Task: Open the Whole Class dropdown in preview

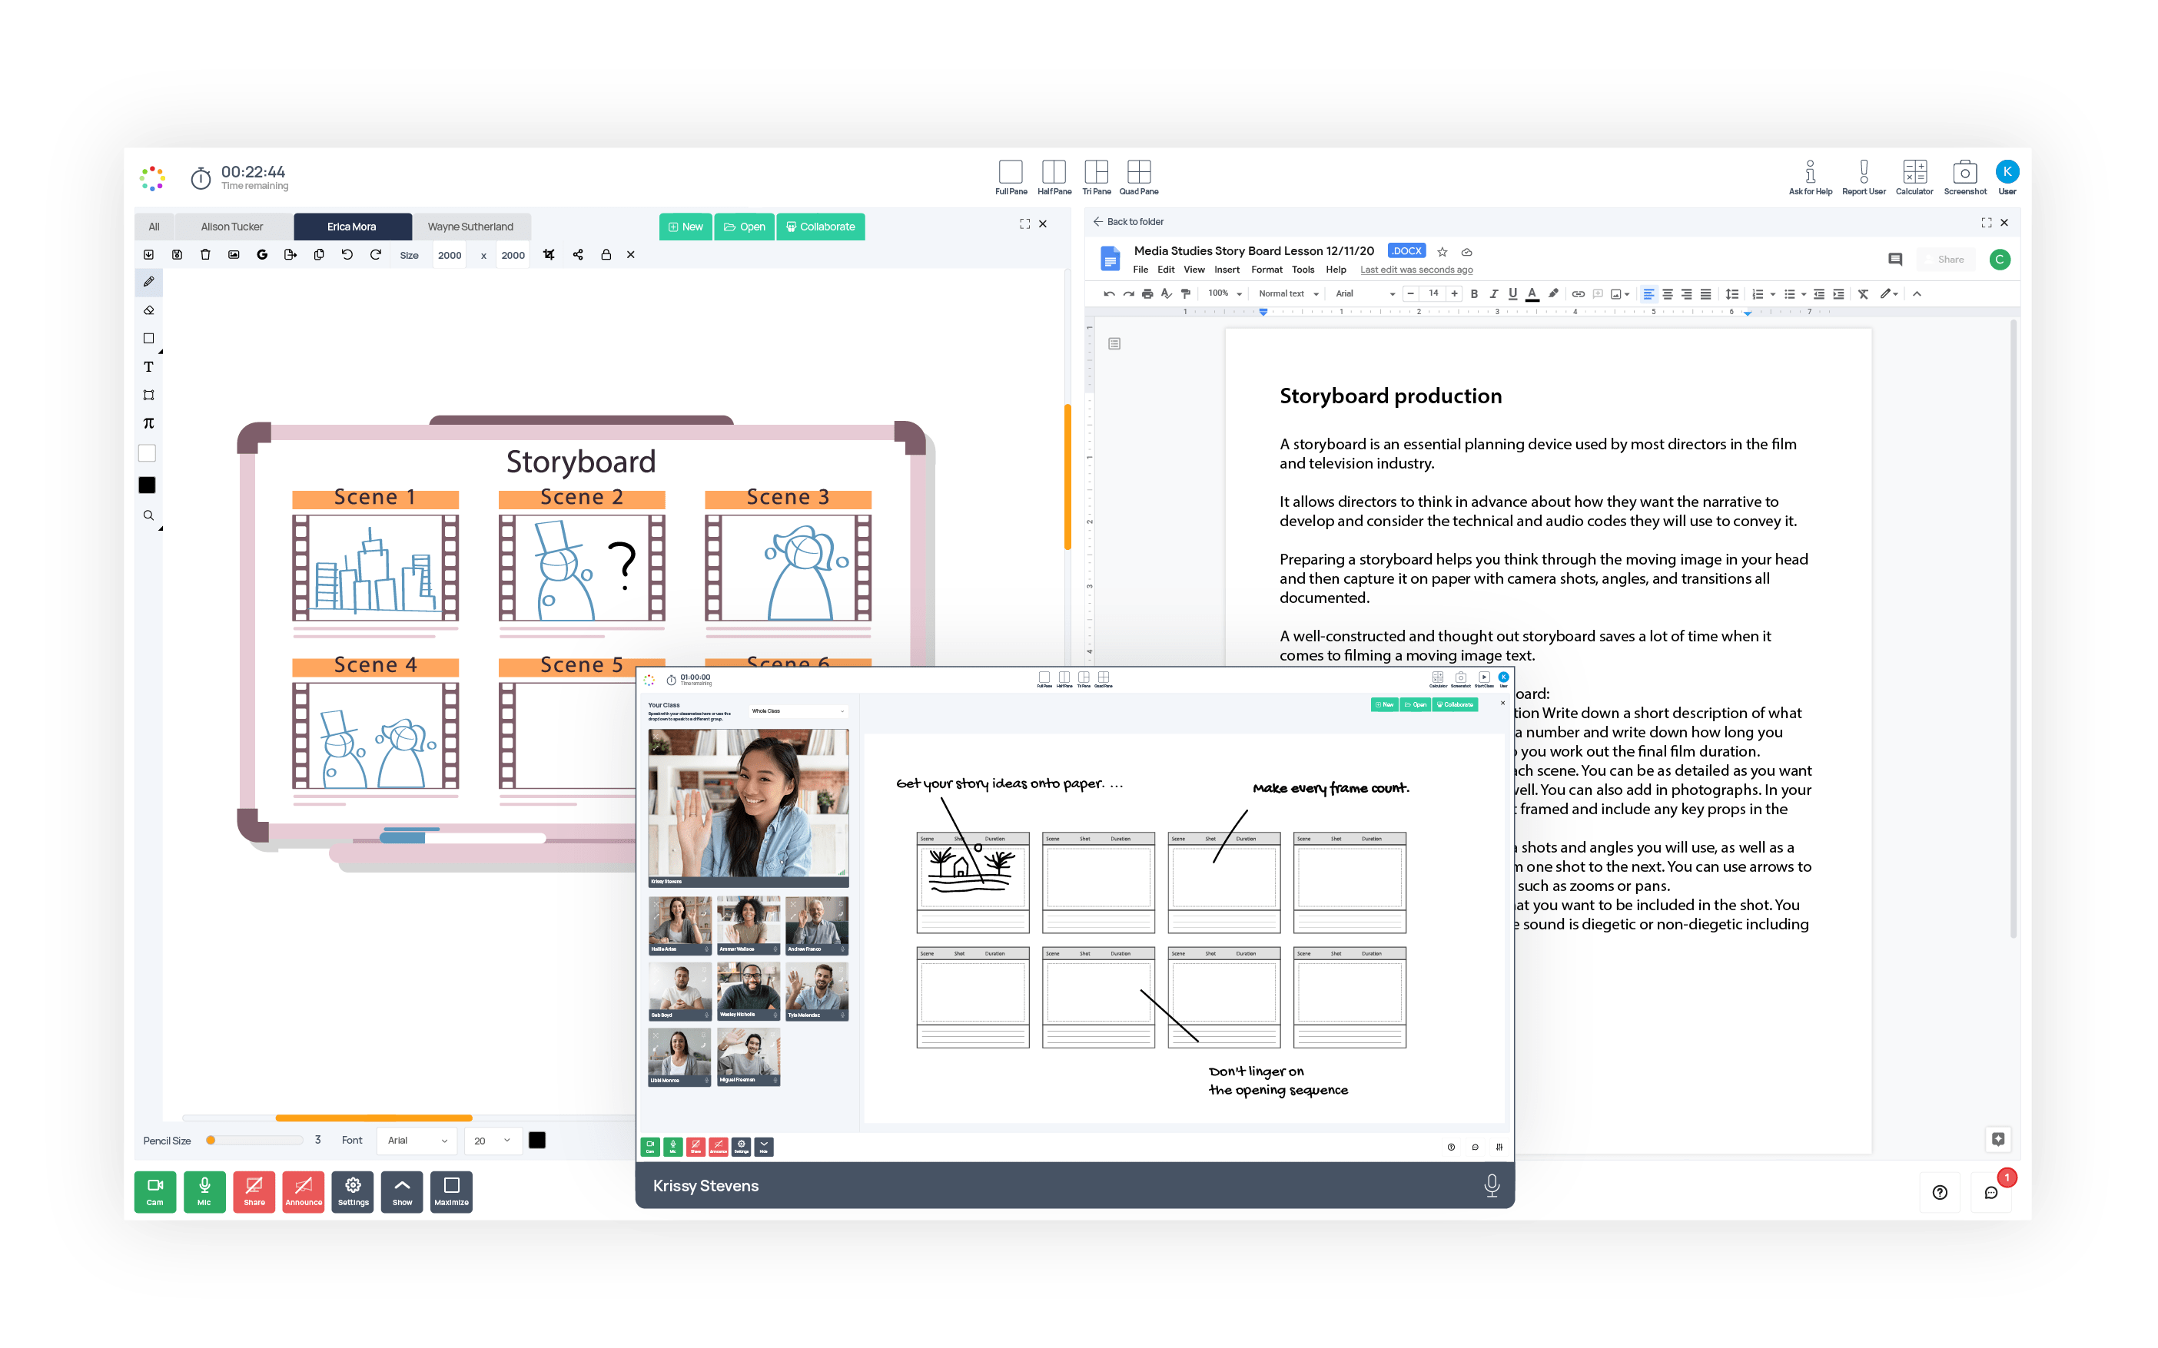Action: coord(798,711)
